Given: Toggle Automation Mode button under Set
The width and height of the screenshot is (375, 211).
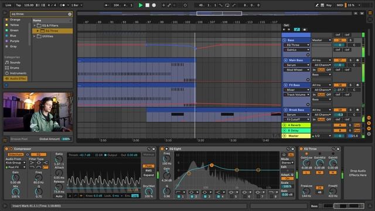Looking at the screenshot, I should [x=296, y=30].
